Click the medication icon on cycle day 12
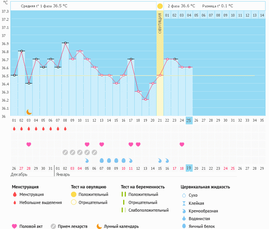Viewport: 269px width, 229px height. tap(94, 152)
